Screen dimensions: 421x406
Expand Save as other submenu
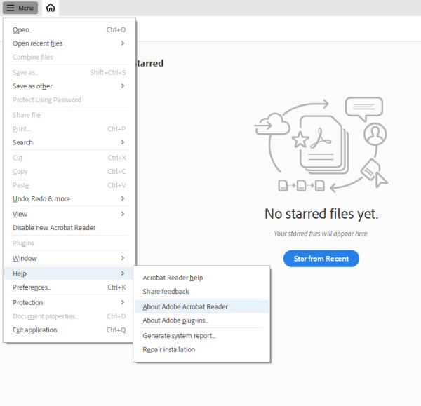click(x=69, y=86)
